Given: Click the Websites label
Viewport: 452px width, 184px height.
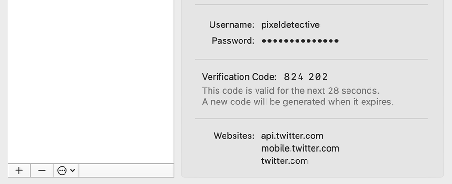Looking at the screenshot, I should point(234,136).
